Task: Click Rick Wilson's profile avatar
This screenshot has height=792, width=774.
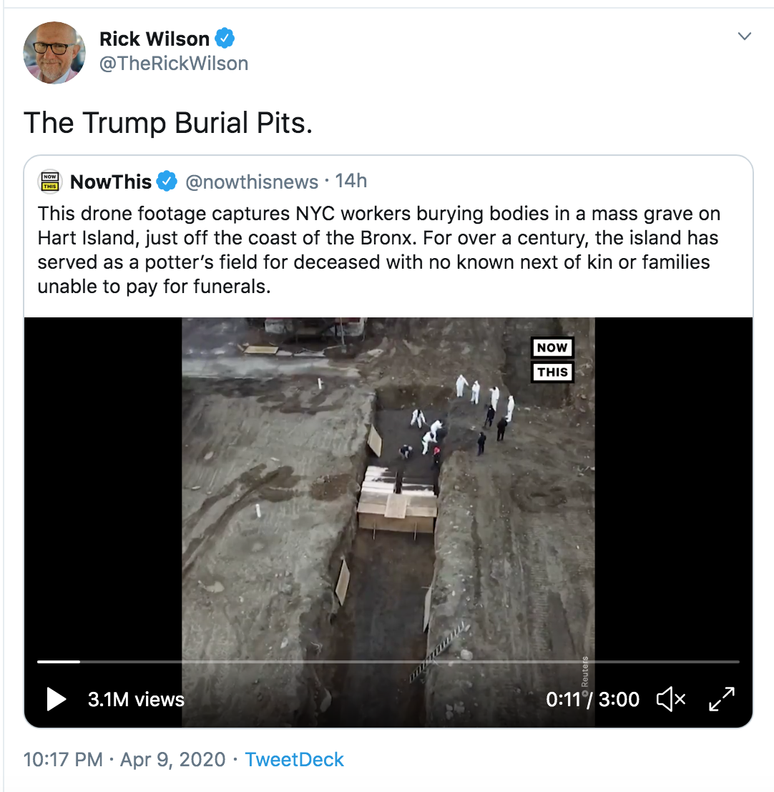Action: [54, 52]
